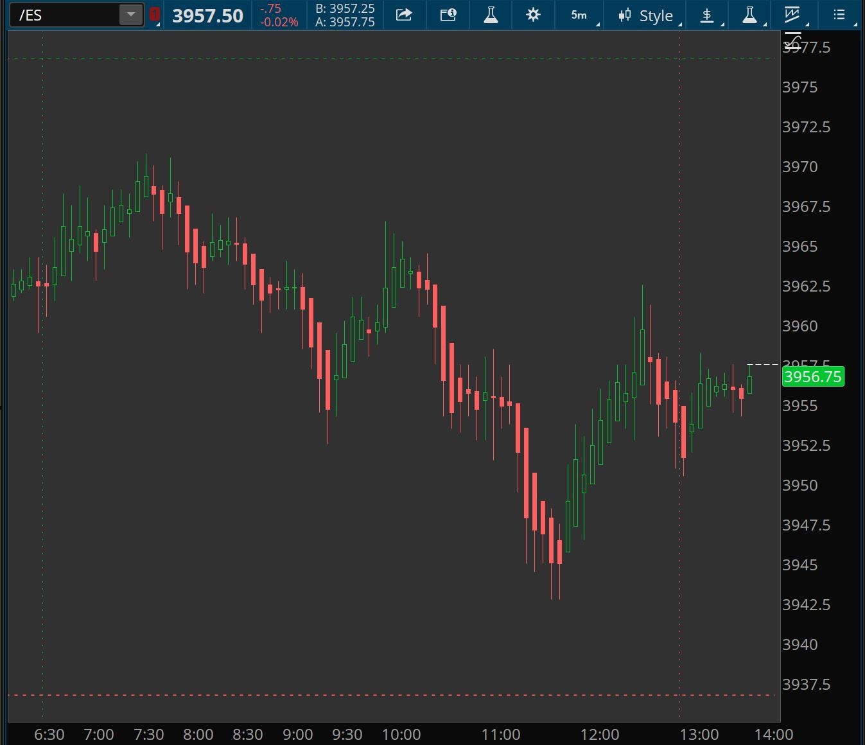Click the 7:00 time axis label

click(x=99, y=735)
